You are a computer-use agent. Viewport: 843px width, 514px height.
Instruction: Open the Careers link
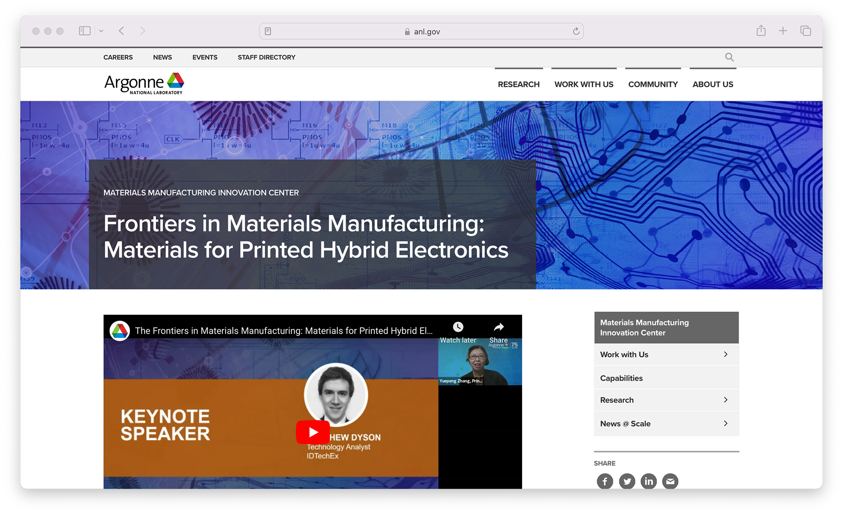[x=118, y=57]
